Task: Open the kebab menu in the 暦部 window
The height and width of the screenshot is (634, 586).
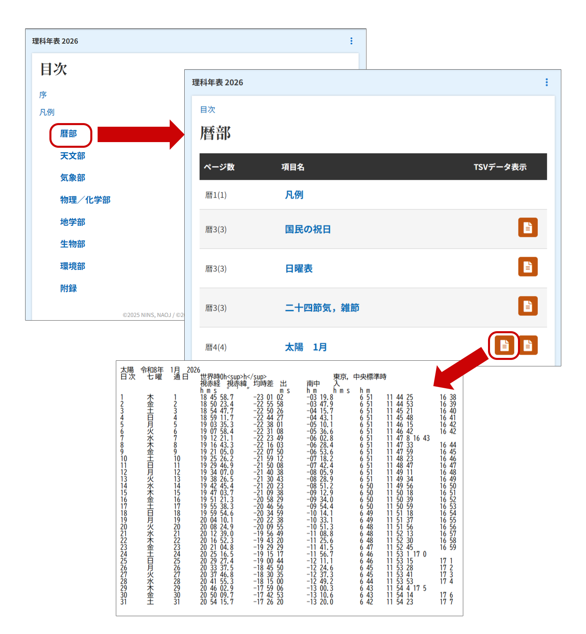Action: tap(546, 82)
